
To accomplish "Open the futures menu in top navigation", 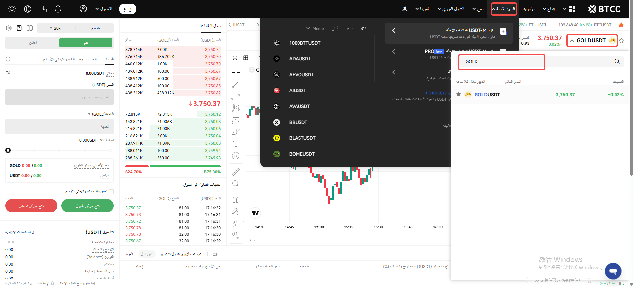I will tap(504, 9).
